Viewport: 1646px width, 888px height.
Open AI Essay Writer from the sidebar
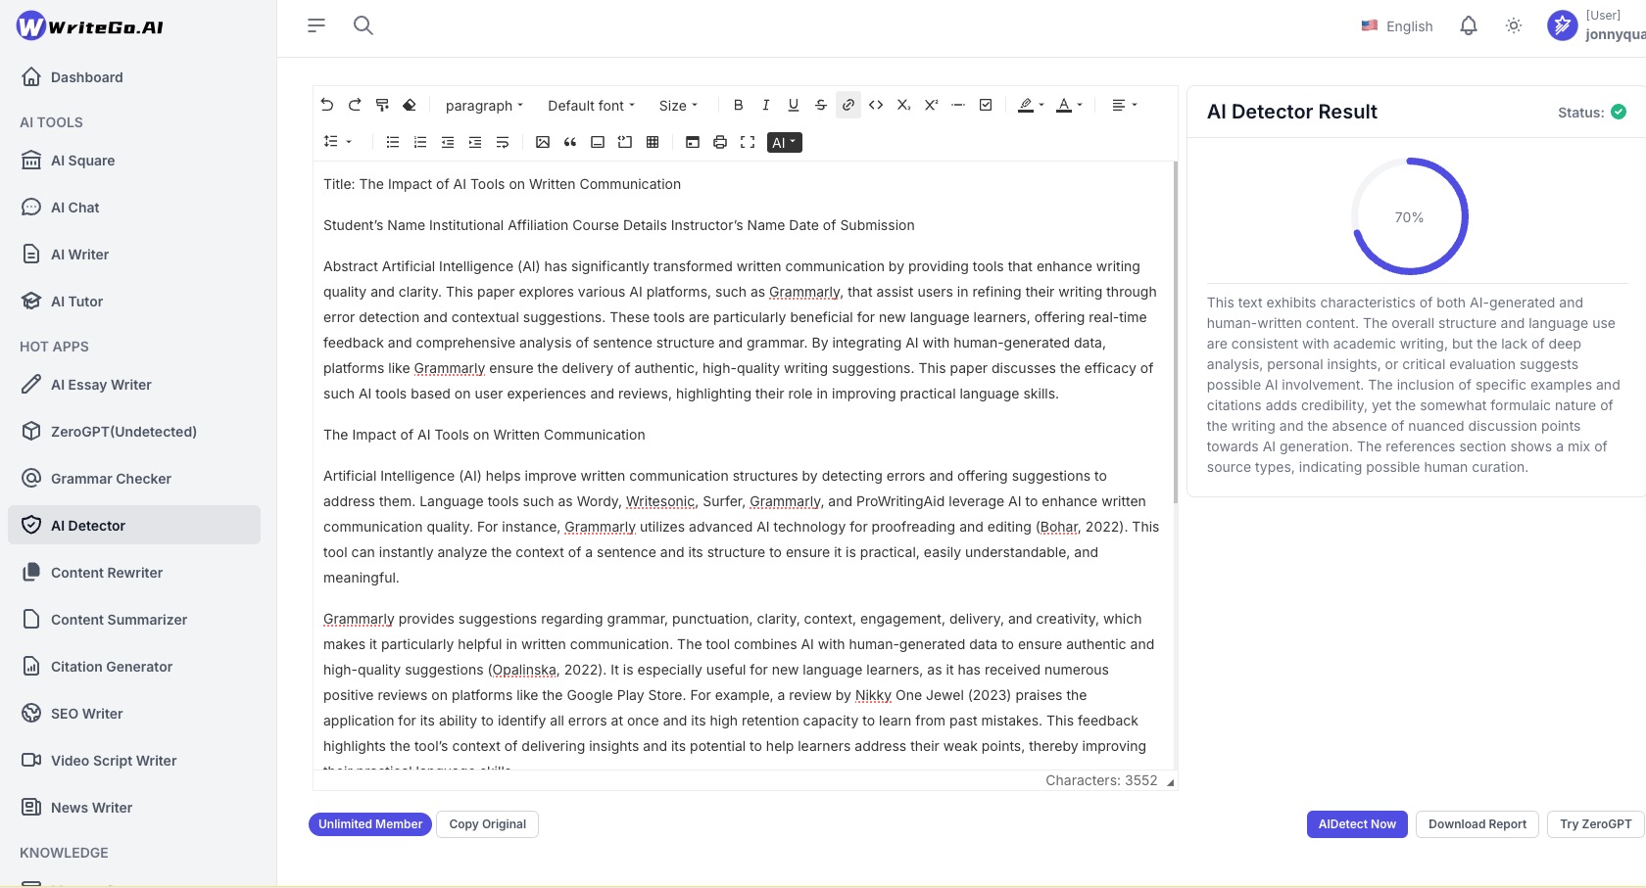134,385
